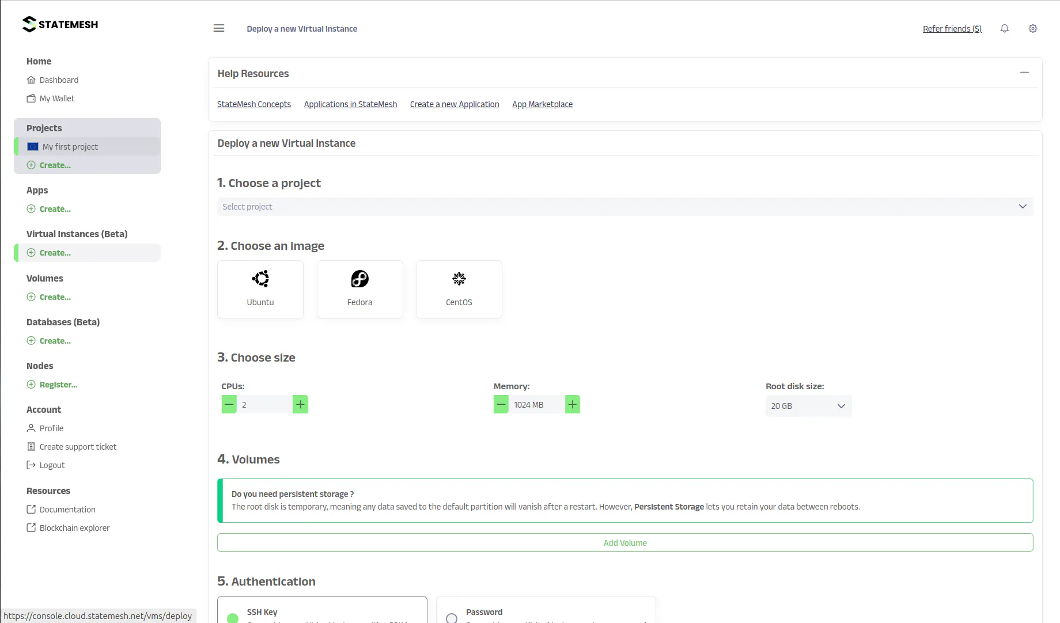
Task: Toggle the hamburger sidebar menu
Action: point(219,28)
